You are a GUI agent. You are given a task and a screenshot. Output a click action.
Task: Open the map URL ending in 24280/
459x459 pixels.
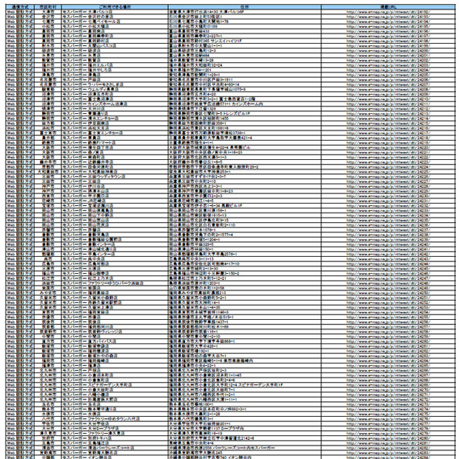pos(388,438)
